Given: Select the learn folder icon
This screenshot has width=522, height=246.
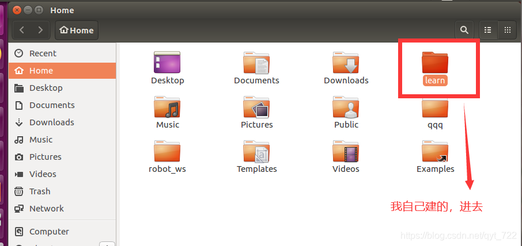Looking at the screenshot, I should (435, 62).
